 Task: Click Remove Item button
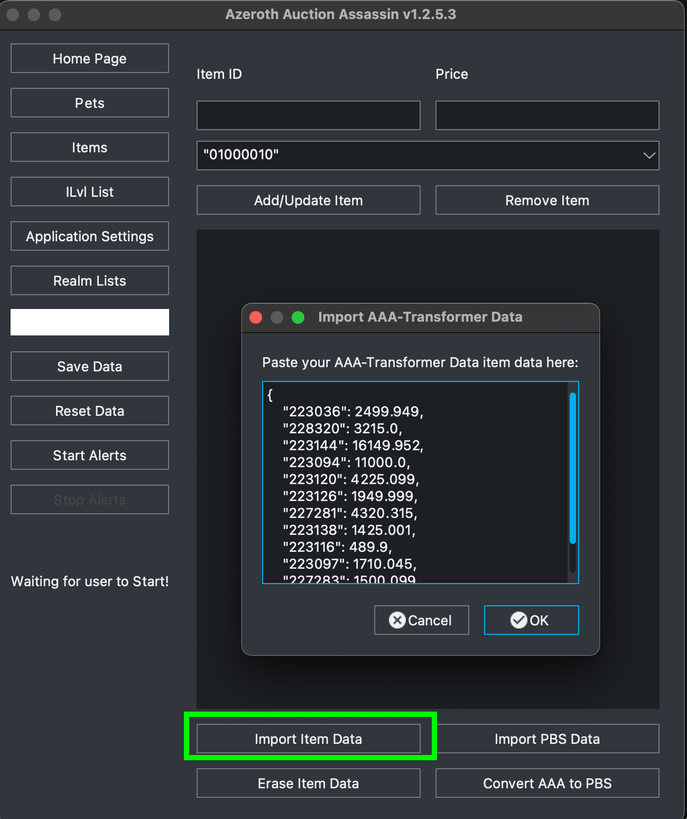point(547,200)
